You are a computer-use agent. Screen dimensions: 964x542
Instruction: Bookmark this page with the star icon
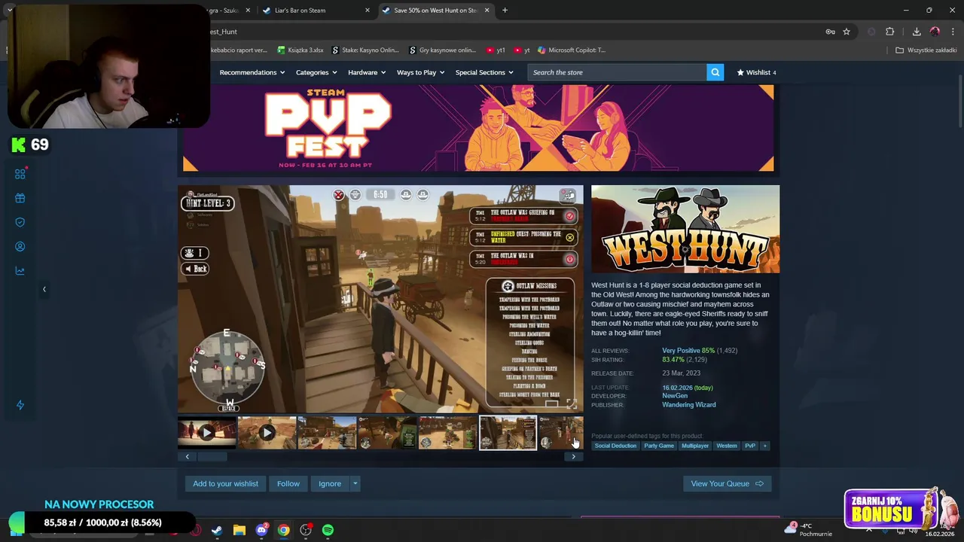pos(847,32)
